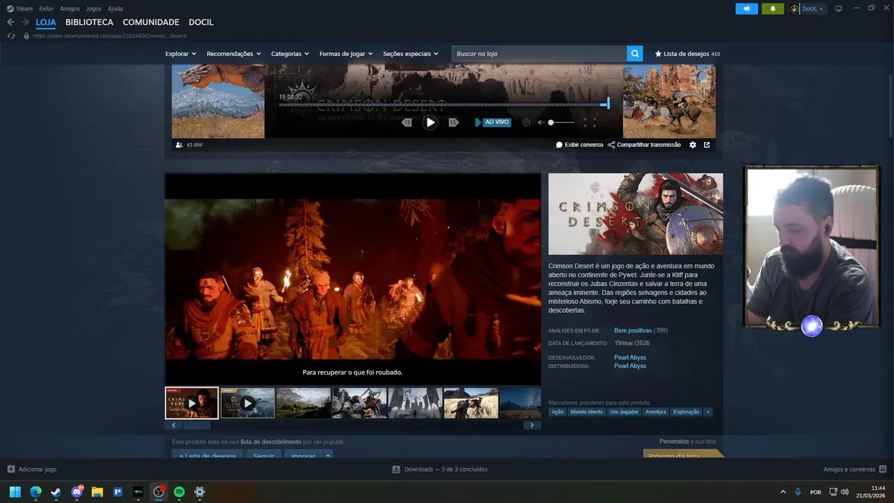The width and height of the screenshot is (894, 503).
Task: Expand more tags with plus button
Action: coord(708,412)
